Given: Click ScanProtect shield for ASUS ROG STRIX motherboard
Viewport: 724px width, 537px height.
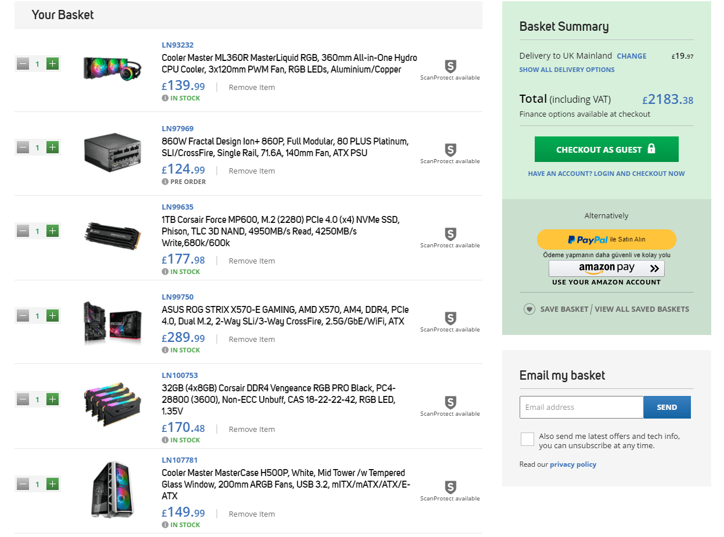Looking at the screenshot, I should [x=450, y=318].
